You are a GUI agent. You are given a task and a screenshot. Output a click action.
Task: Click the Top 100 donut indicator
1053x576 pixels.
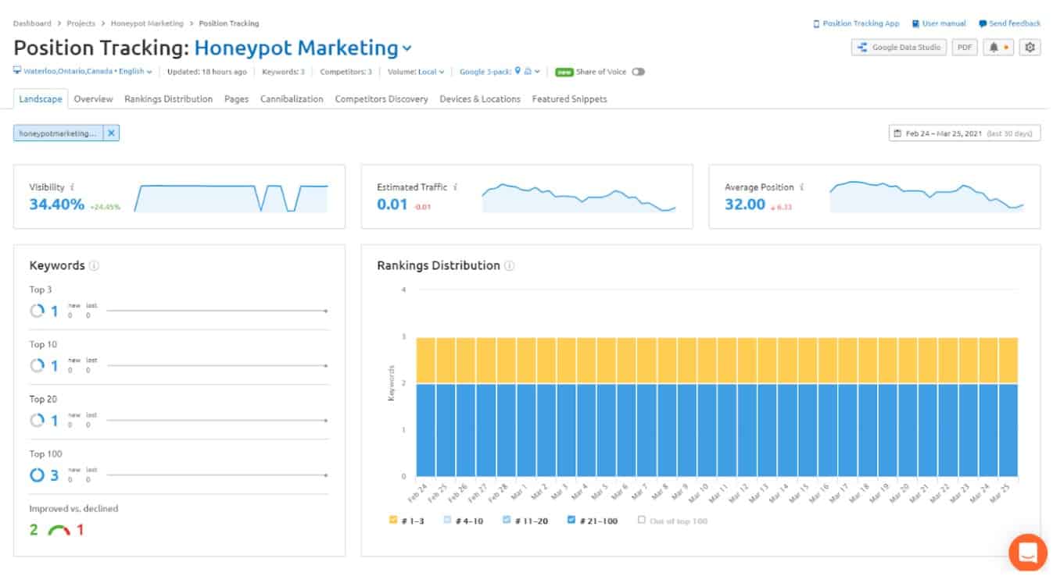point(37,475)
